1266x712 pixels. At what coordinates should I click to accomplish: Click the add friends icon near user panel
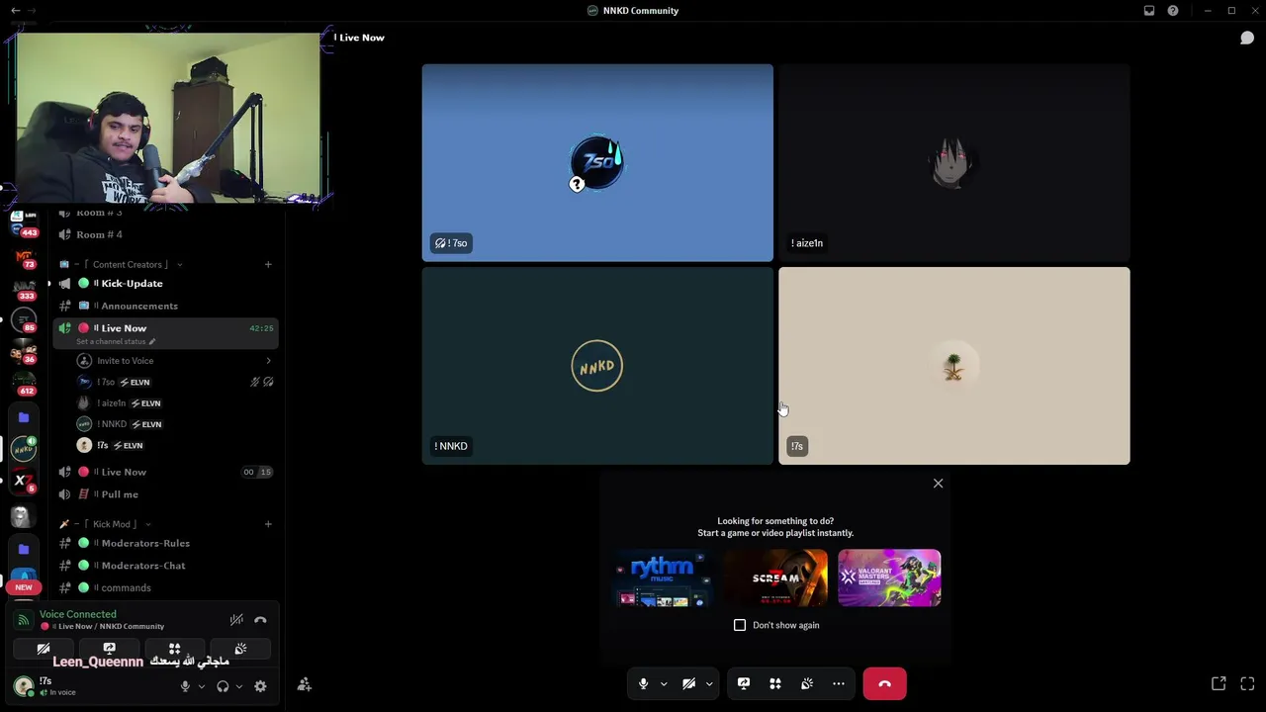point(305,684)
